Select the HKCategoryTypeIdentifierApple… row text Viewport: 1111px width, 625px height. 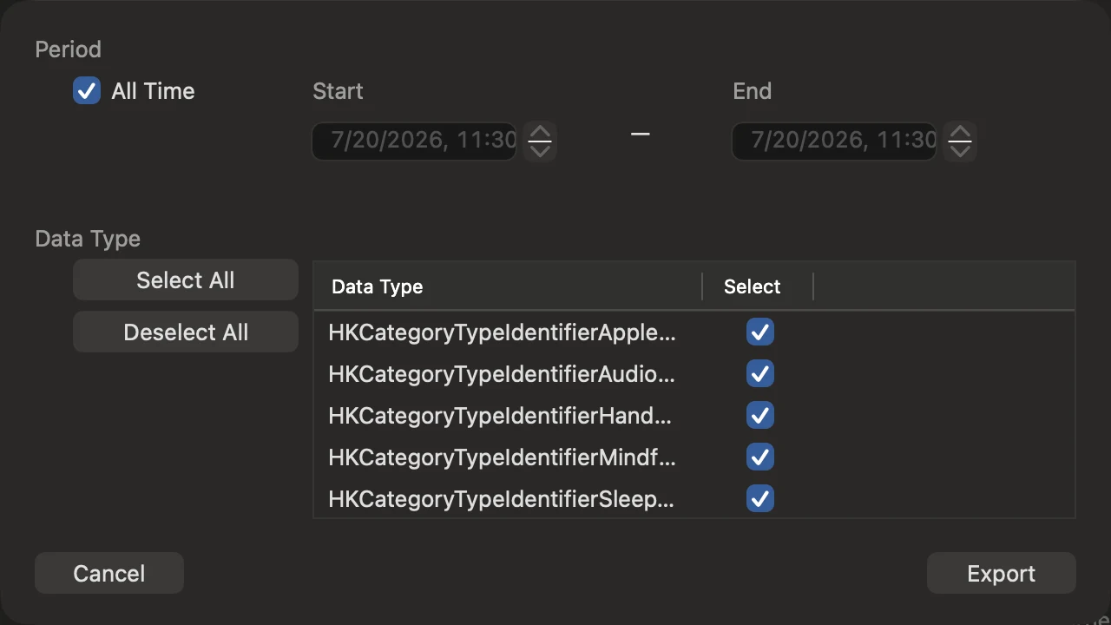(502, 332)
